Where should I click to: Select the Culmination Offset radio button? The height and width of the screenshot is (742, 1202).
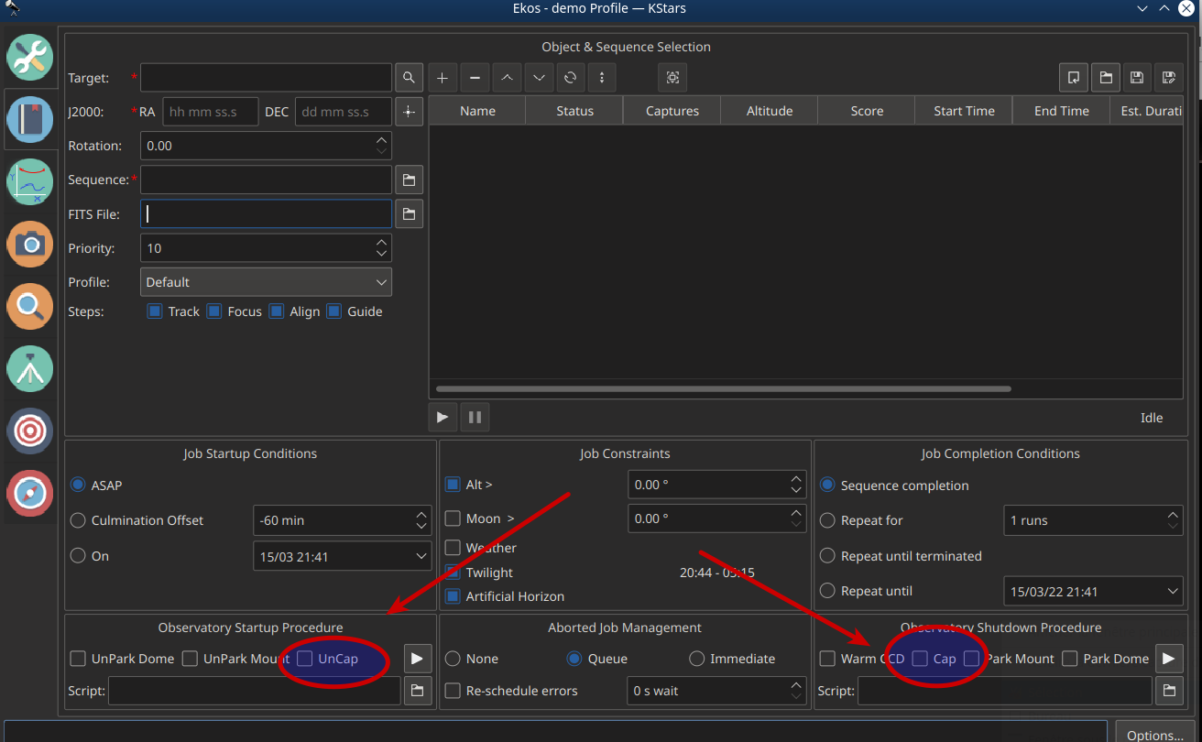(x=78, y=520)
